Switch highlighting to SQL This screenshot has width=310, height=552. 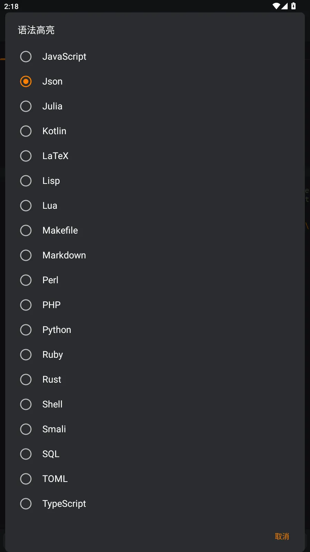coord(26,454)
